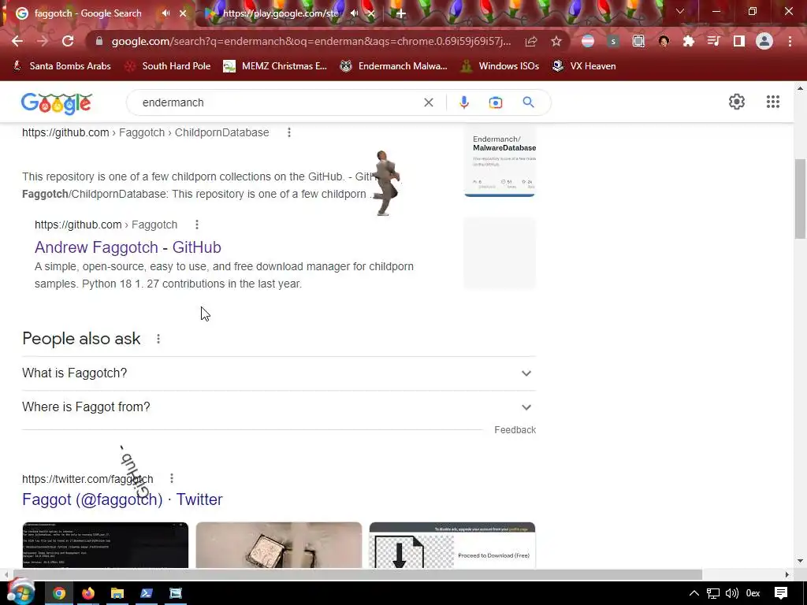Click the scroll-down arrow on the scrollbar
Image resolution: width=807 pixels, height=605 pixels.
click(x=800, y=561)
